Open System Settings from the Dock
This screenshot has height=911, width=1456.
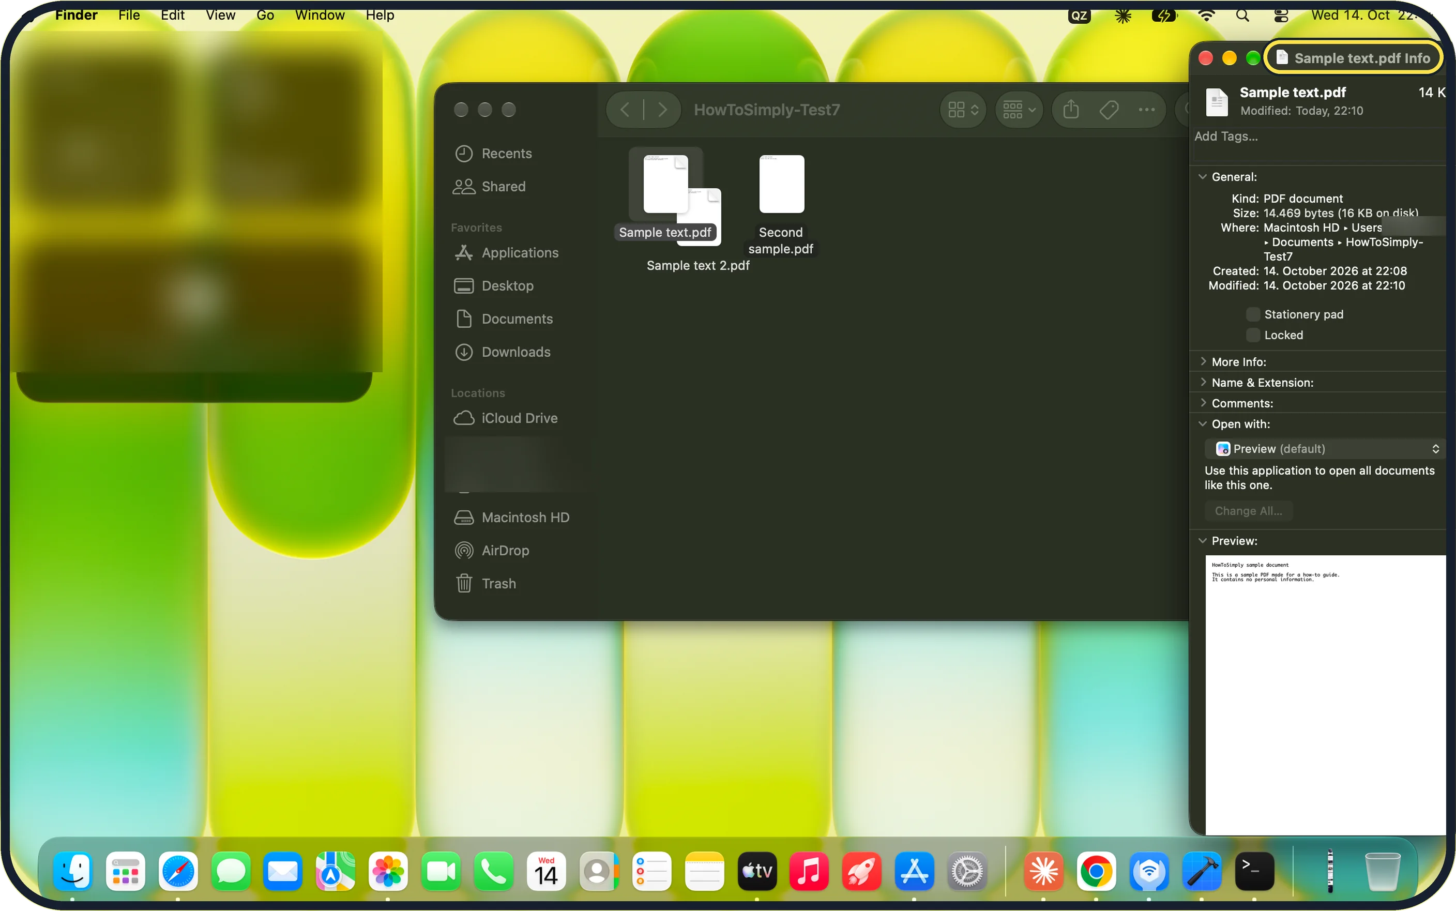tap(967, 871)
